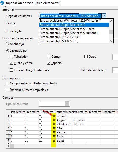Click the fourth Predeterminado column header
Viewport: 118px width, 152px height.
pos(63,112)
